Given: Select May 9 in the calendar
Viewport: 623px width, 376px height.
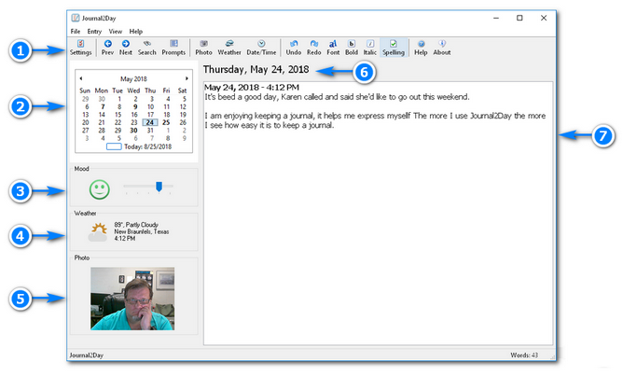Looking at the screenshot, I should click(135, 106).
